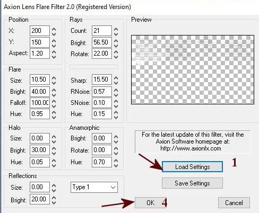Decrease Flare Falloff with down arrow
Image resolution: width=259 pixels, height=213 pixels.
pos(54,105)
